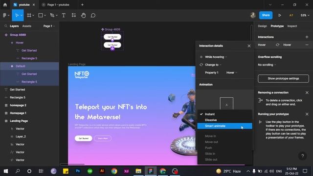Open the While hovering trigger dropdown
The height and width of the screenshot is (176, 313).
(216, 57)
